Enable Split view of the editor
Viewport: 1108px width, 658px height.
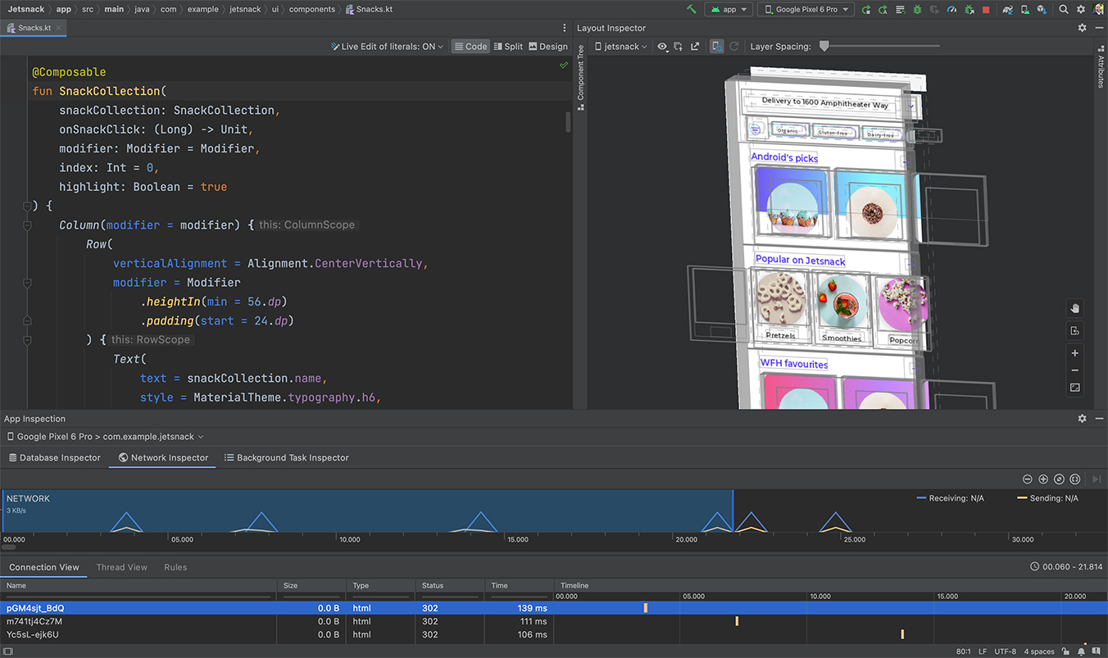[x=508, y=46]
